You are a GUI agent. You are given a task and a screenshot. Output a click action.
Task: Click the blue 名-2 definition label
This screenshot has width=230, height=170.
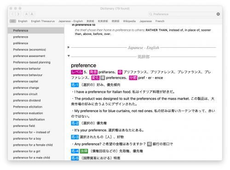coord(75,123)
